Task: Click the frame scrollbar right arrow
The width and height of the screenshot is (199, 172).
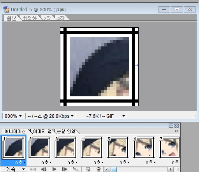Action: pos(171,169)
